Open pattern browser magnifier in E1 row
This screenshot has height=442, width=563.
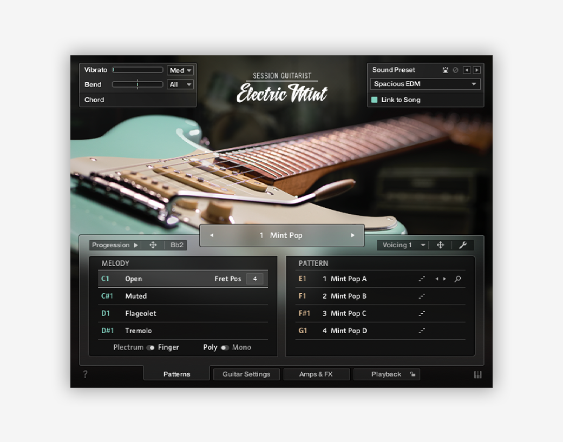click(x=457, y=279)
